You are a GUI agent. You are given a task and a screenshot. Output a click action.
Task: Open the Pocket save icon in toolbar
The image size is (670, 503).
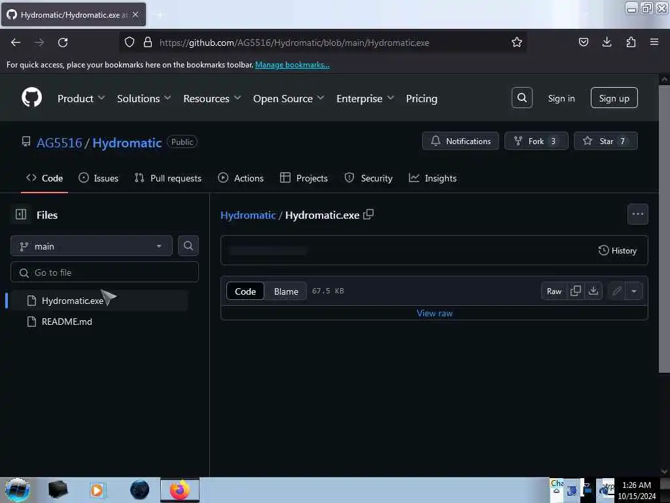tap(583, 42)
